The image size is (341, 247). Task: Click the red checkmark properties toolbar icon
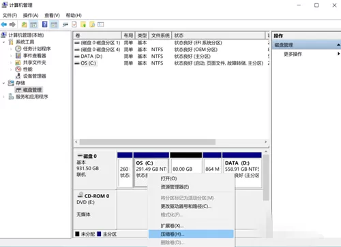(74, 24)
